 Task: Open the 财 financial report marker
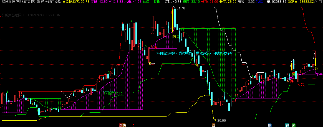[x=270, y=125]
